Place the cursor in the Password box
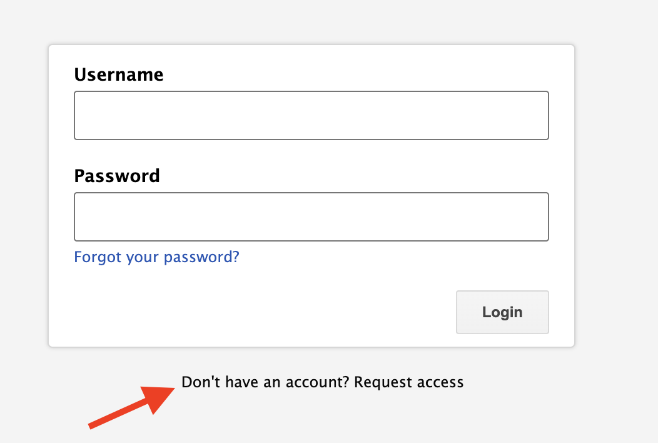The width and height of the screenshot is (658, 443). [x=311, y=216]
